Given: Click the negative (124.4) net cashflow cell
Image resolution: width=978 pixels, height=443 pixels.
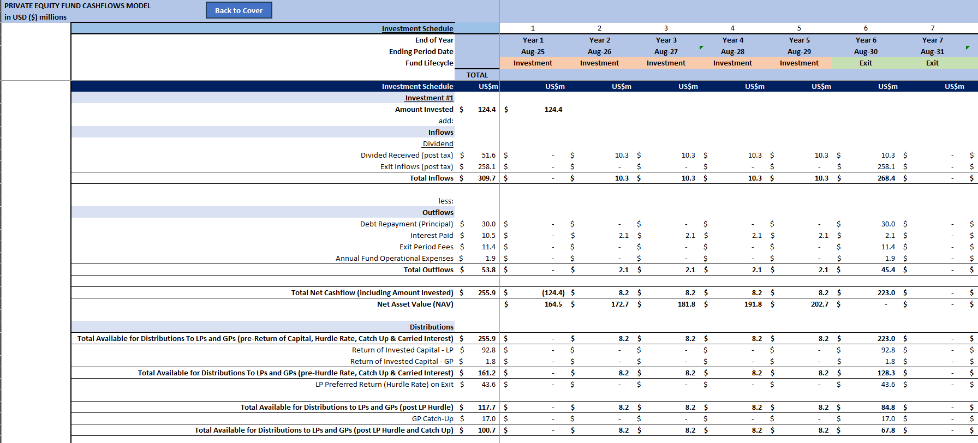Looking at the screenshot, I should tap(553, 292).
